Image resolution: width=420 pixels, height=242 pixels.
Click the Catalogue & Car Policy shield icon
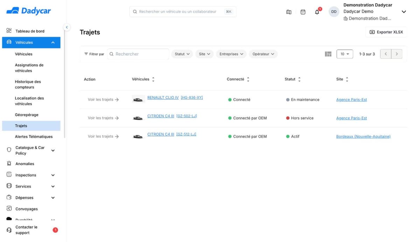[x=9, y=150]
